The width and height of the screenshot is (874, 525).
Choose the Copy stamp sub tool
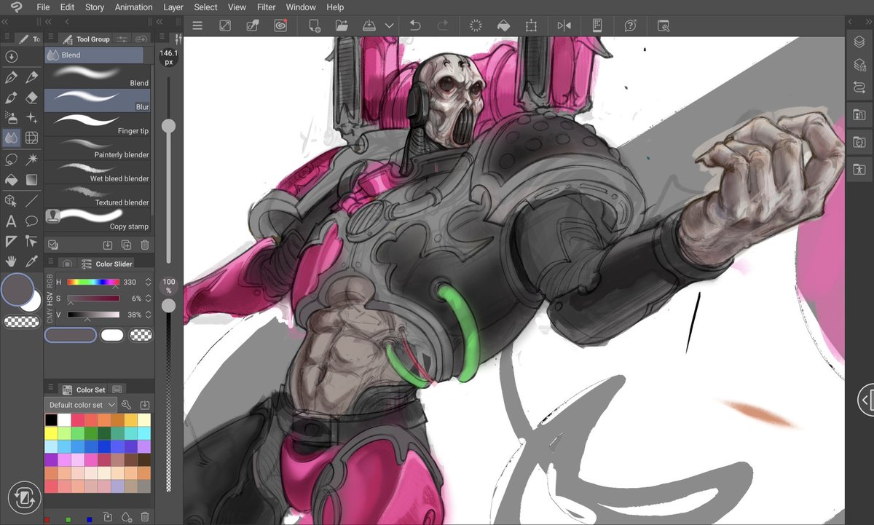(x=98, y=218)
